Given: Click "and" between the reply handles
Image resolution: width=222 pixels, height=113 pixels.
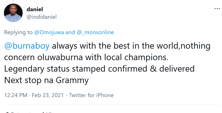Looking at the screenshot, I should pos(70,32).
